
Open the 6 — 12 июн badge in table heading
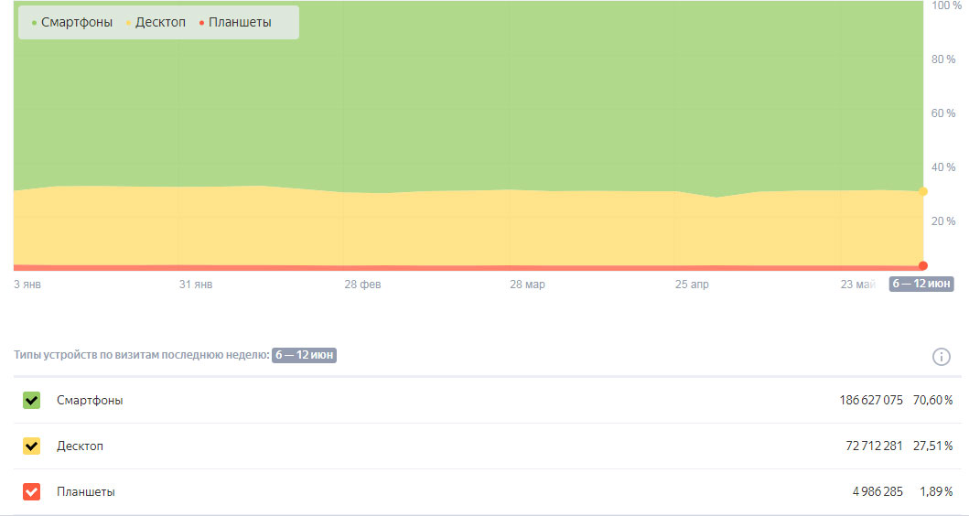click(x=305, y=355)
